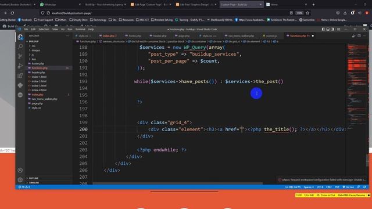The width and height of the screenshot is (372, 209).
Task: Open the Customize Layout icon
Action: point(338,29)
